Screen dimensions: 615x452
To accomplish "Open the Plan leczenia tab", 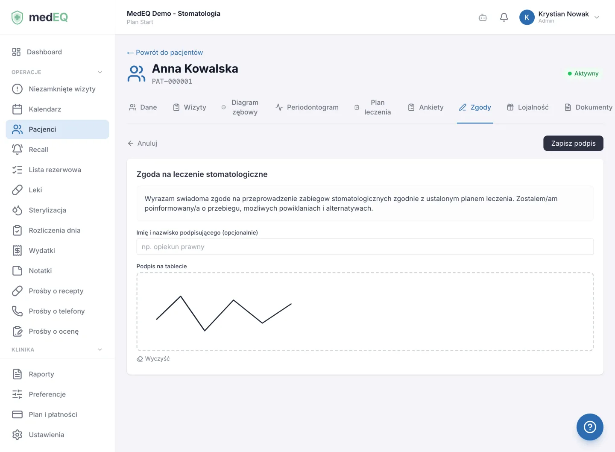I will [x=373, y=107].
